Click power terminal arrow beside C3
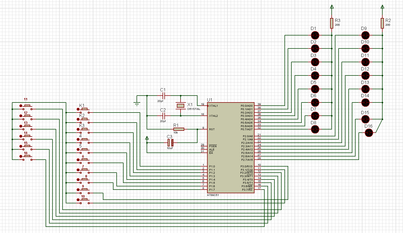 pyautogui.click(x=147, y=138)
